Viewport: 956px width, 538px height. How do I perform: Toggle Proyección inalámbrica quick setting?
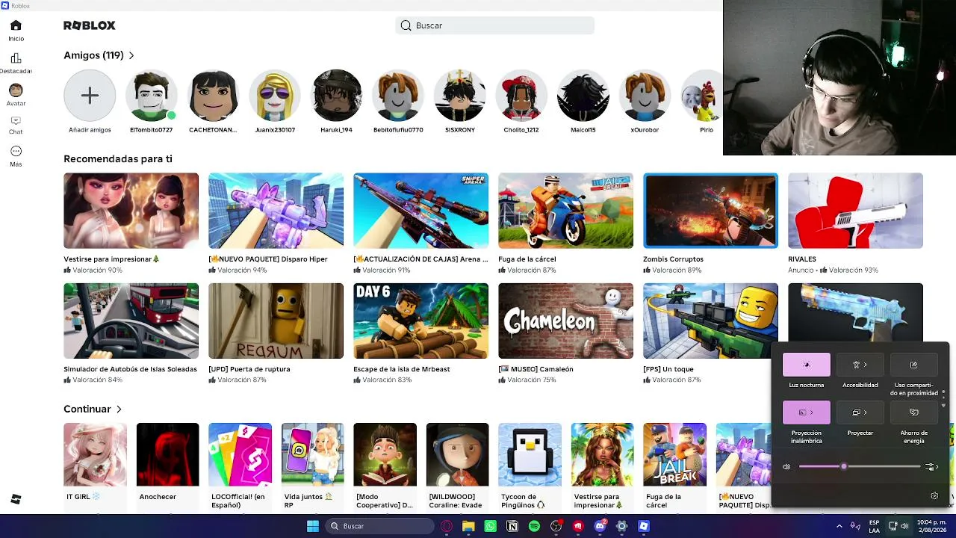point(806,412)
